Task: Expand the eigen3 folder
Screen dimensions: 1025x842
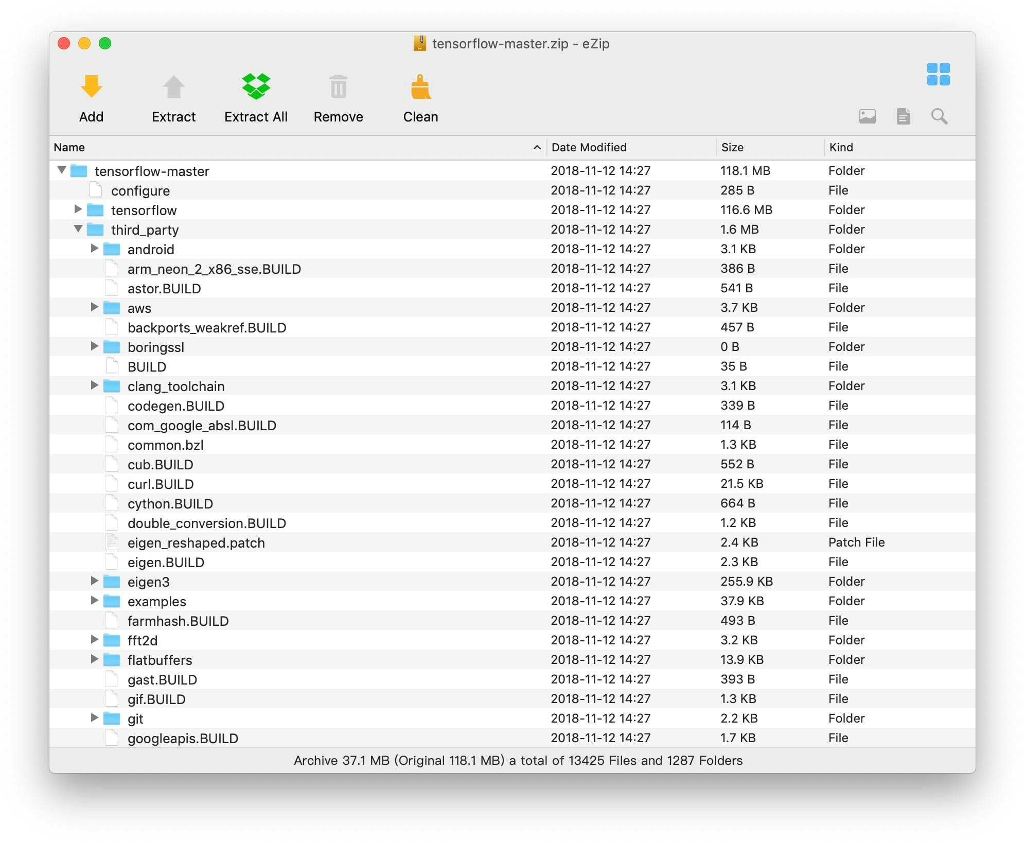Action: 95,581
